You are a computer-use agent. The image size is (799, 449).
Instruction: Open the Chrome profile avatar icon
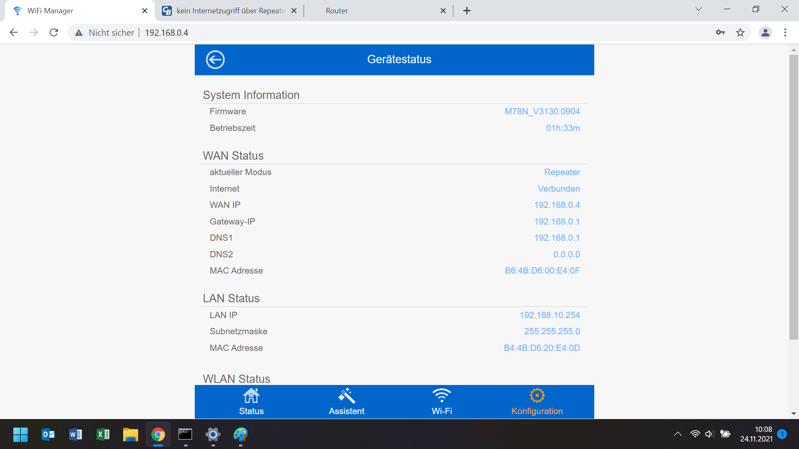click(x=765, y=32)
